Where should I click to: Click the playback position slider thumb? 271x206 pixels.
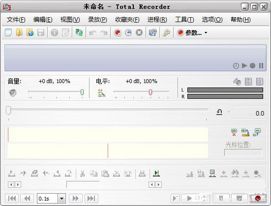point(8,111)
